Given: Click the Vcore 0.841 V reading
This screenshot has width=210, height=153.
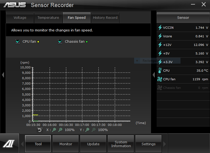Looking at the screenshot, I should tap(202, 36).
